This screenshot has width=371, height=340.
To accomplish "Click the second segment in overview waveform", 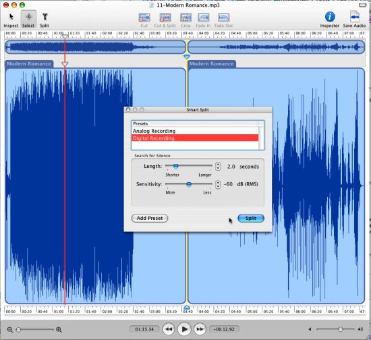I will click(x=276, y=47).
